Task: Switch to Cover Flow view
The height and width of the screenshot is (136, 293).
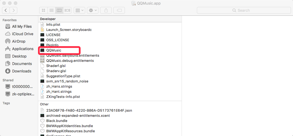Action: [67, 10]
